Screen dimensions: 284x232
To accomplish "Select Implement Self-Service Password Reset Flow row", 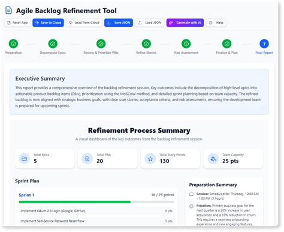I will [x=96, y=221].
